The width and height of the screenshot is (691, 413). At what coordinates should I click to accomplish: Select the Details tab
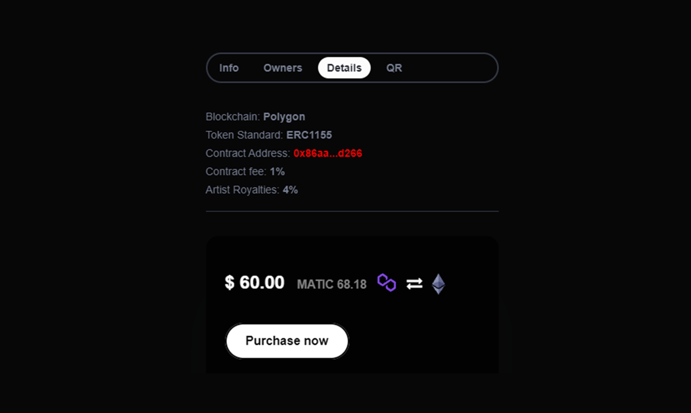(x=344, y=68)
